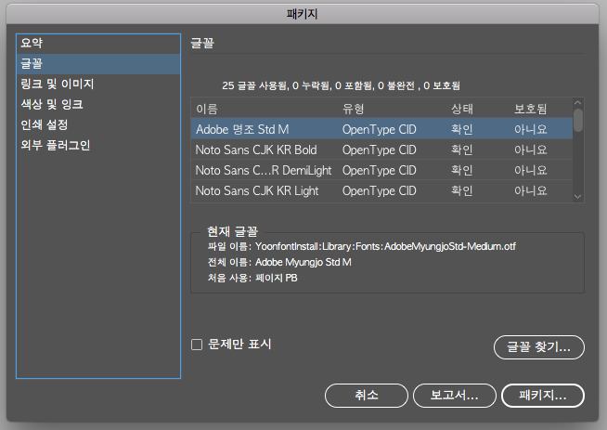Click OpenType CID in DemiLight row
607x430 pixels.
pyautogui.click(x=379, y=171)
